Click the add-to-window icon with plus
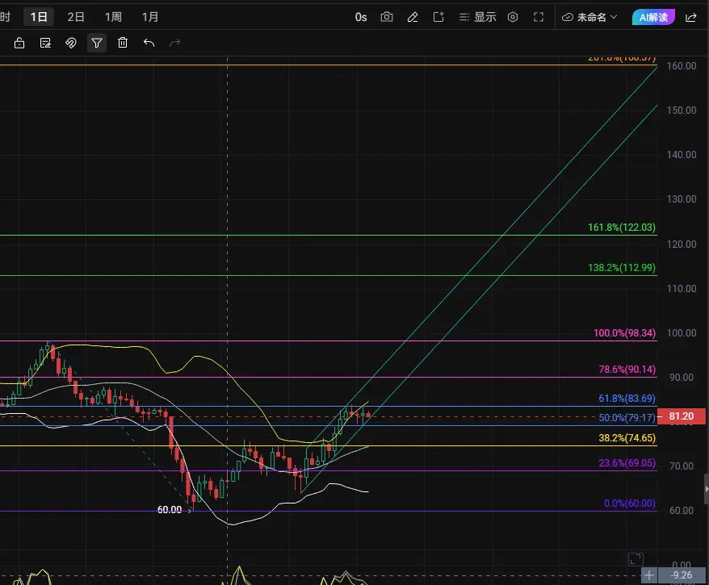This screenshot has height=585, width=709. coord(438,17)
